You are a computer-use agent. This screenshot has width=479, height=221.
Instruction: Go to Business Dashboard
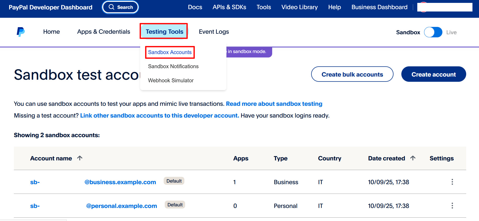pyautogui.click(x=379, y=7)
